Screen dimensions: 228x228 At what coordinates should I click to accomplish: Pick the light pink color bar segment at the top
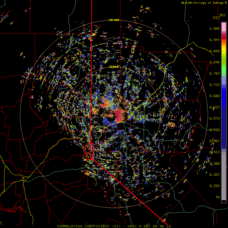click(x=224, y=27)
